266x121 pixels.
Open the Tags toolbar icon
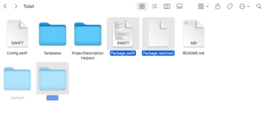(x=230, y=6)
